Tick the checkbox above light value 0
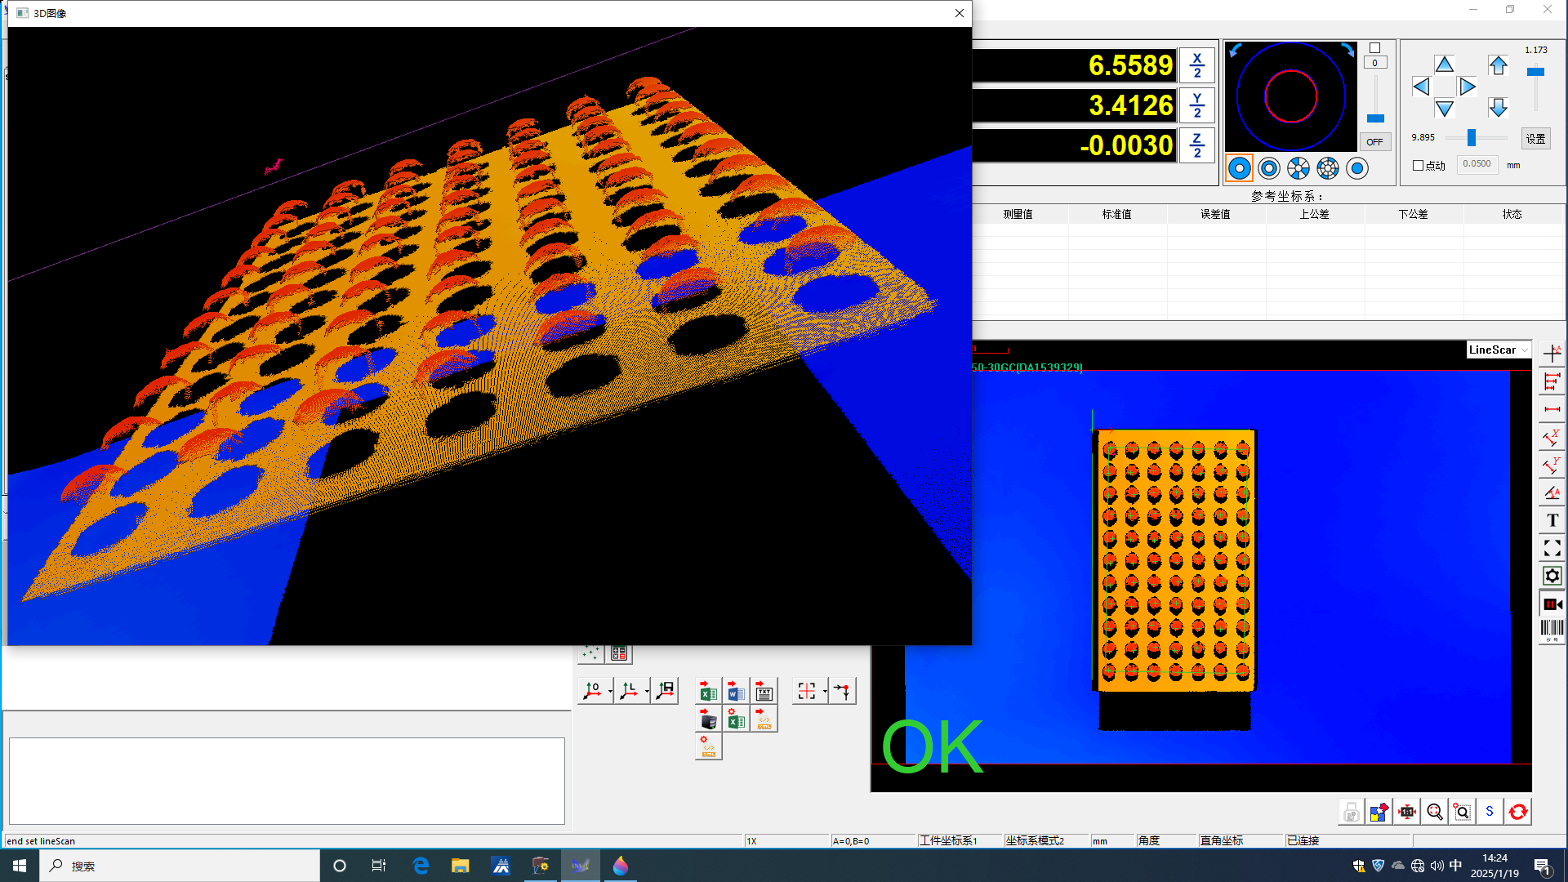 click(1374, 48)
